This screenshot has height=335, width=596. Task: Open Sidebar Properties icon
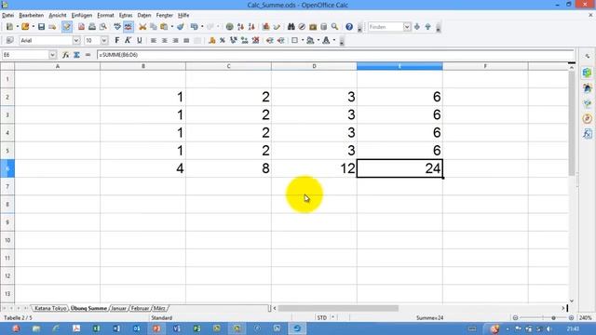pos(588,73)
